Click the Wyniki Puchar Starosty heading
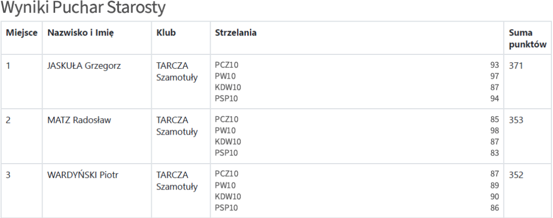Image resolution: width=553 pixels, height=218 pixels. [x=83, y=8]
